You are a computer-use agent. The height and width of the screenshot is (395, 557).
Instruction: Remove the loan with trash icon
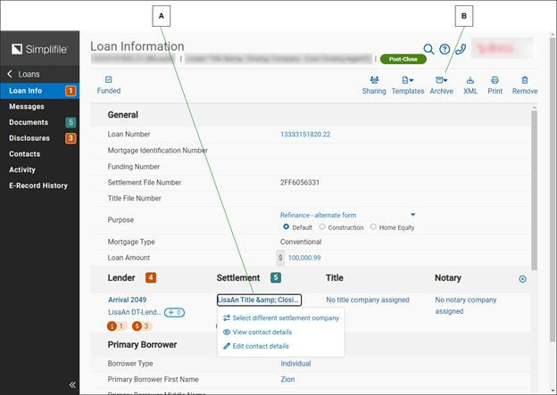(525, 86)
